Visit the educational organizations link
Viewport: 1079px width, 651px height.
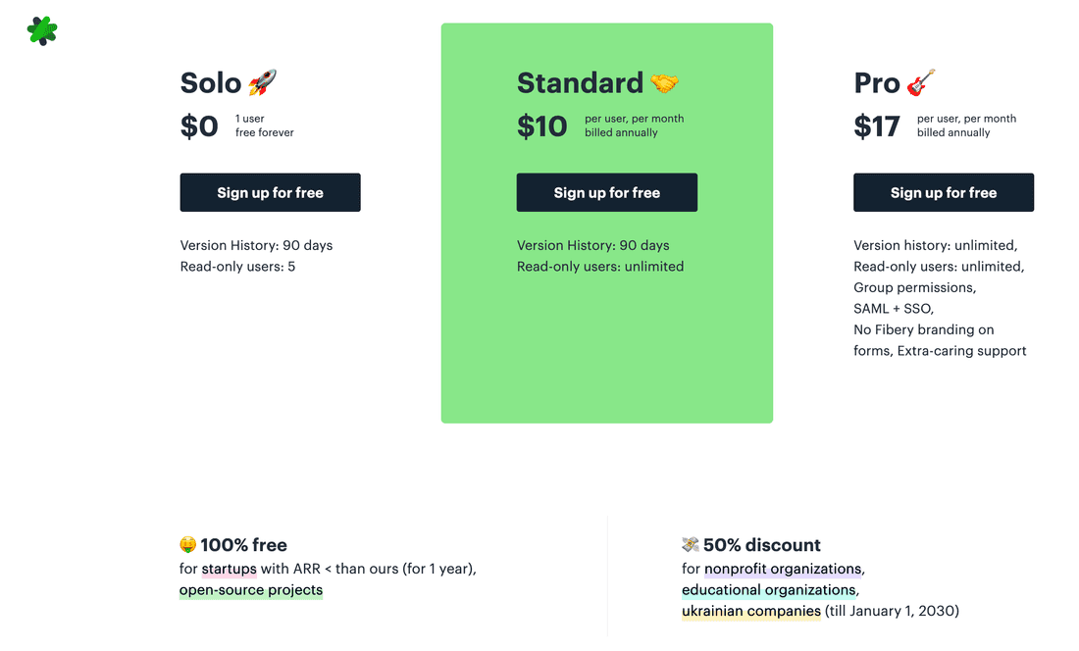tap(769, 590)
